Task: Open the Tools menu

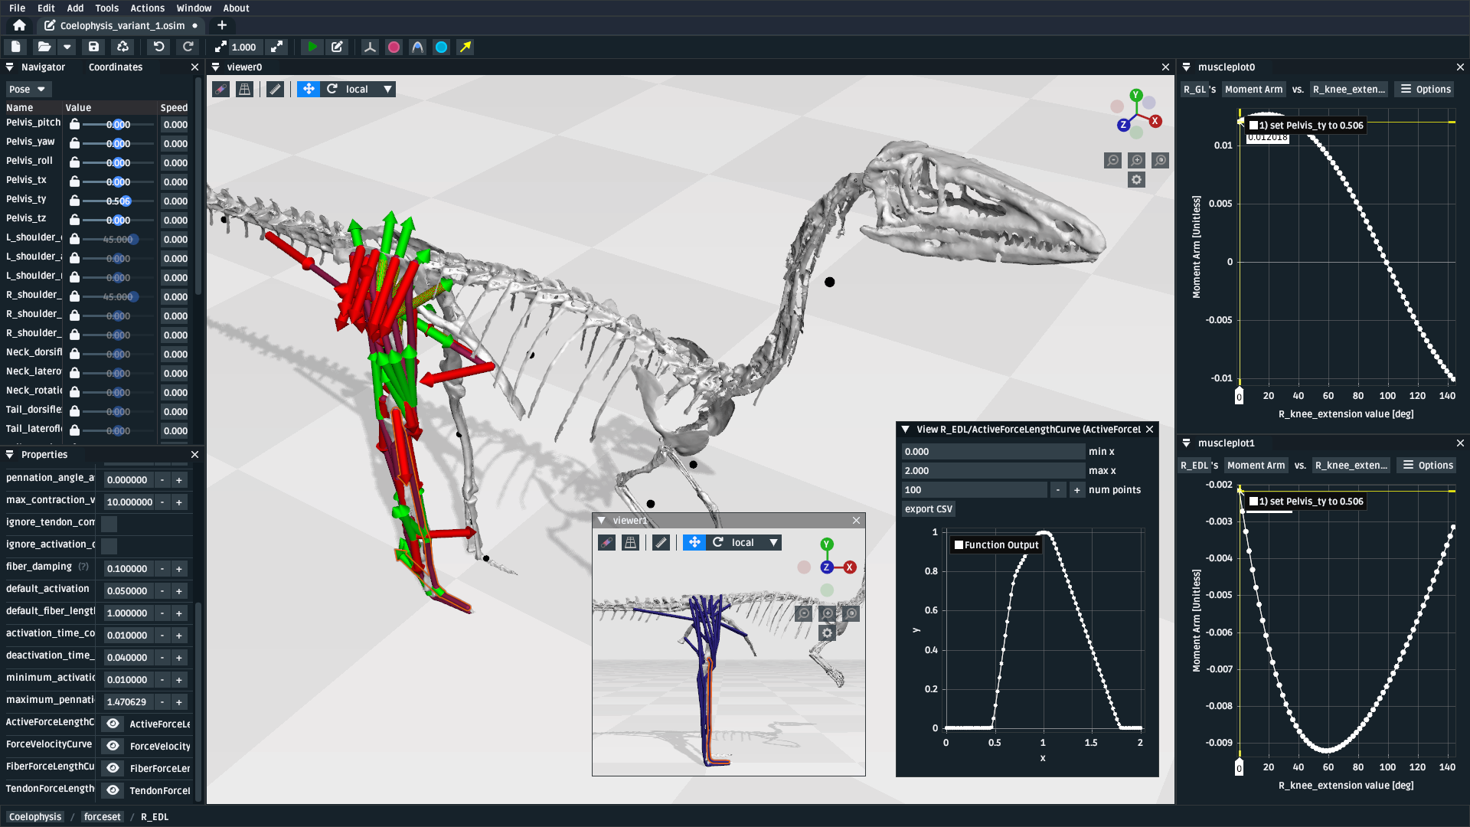Action: click(x=106, y=8)
